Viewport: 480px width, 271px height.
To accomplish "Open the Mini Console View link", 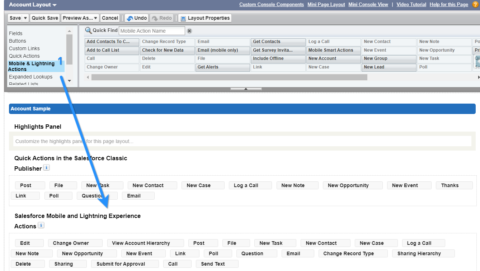I will click(368, 5).
